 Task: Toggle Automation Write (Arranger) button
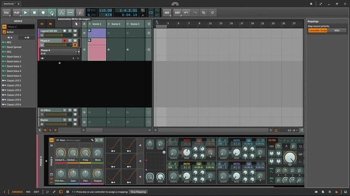point(52,13)
